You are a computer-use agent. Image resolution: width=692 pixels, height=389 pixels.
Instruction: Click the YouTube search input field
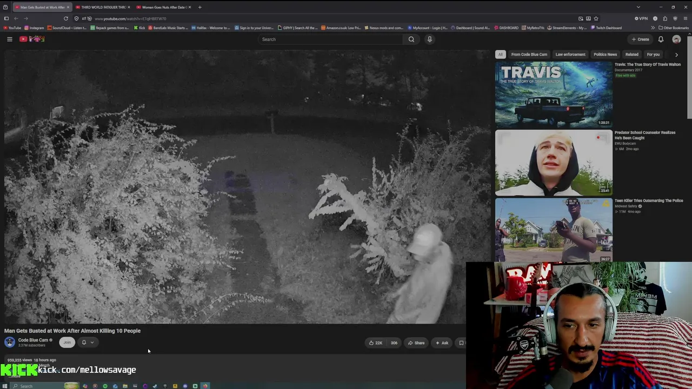[x=330, y=39]
